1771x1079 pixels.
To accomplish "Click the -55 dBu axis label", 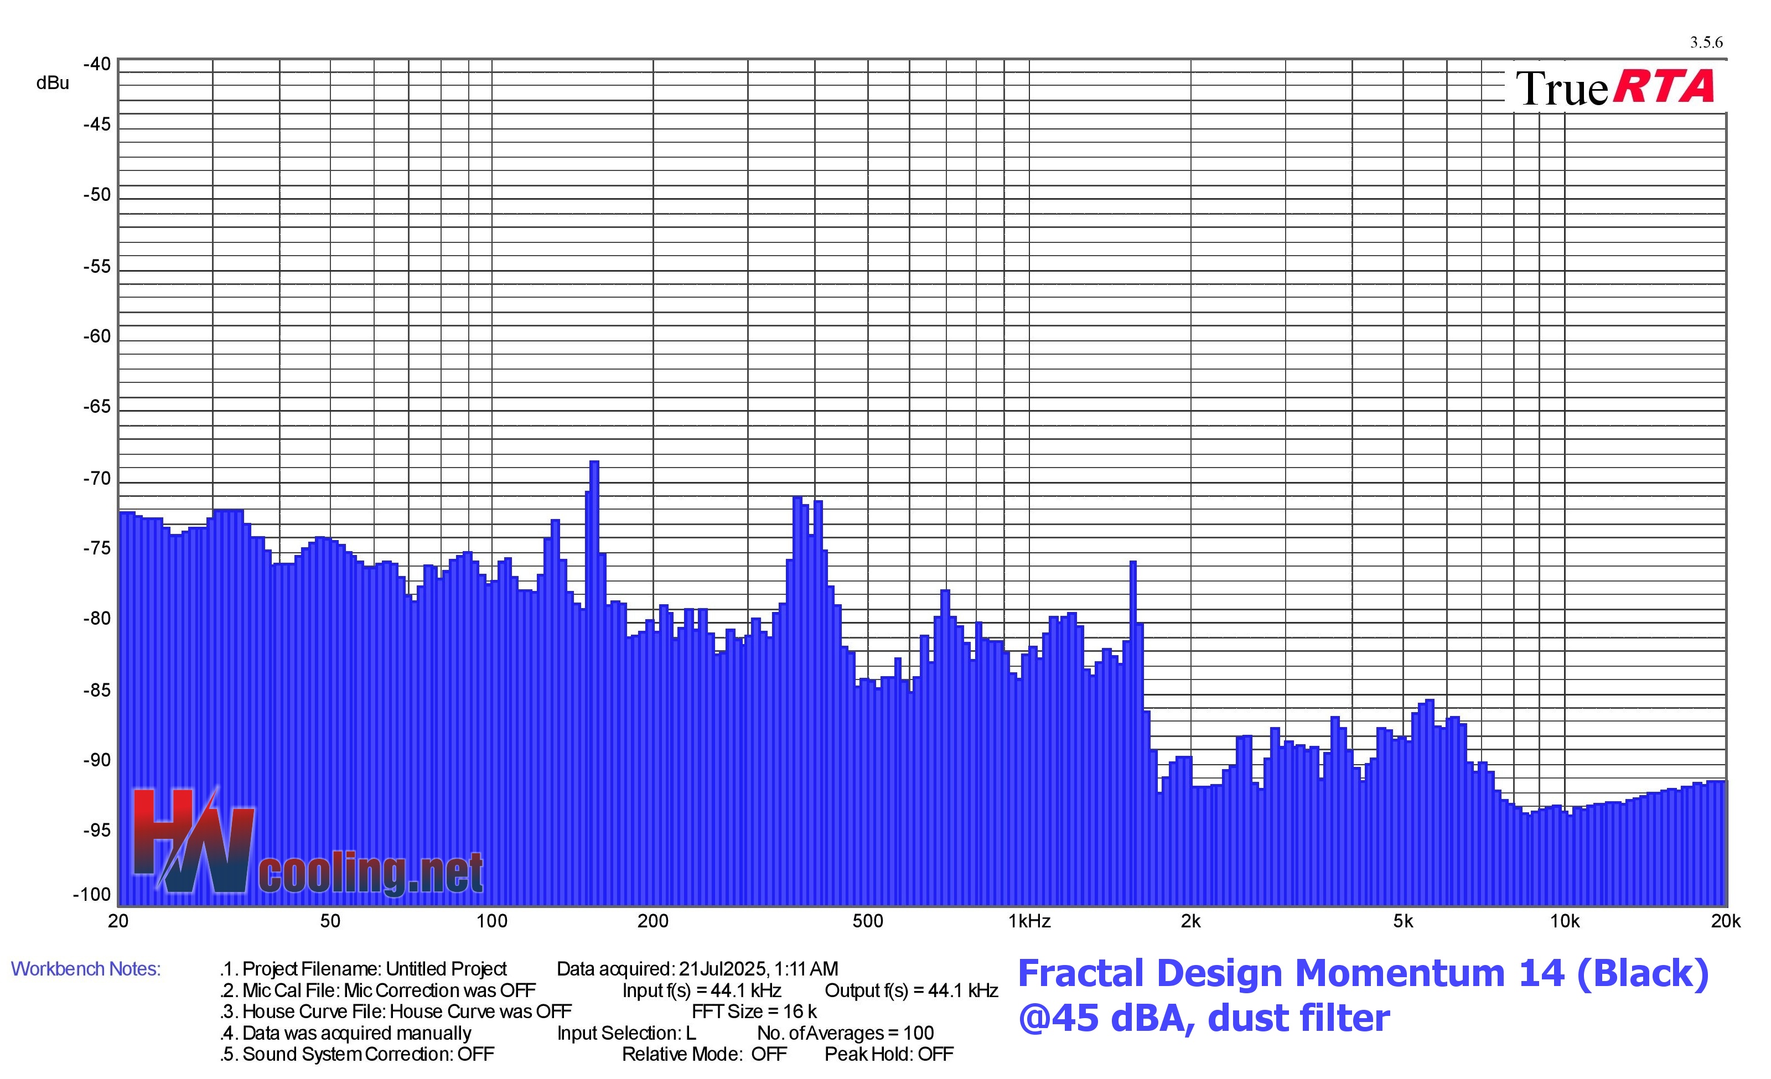I will click(97, 267).
